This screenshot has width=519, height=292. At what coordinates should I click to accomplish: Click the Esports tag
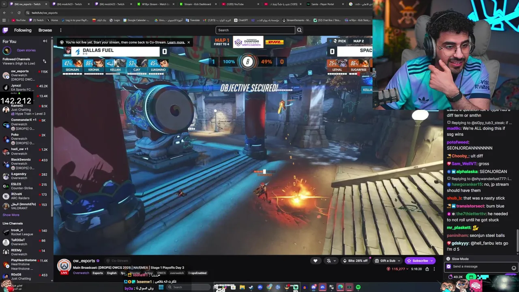click(x=98, y=273)
